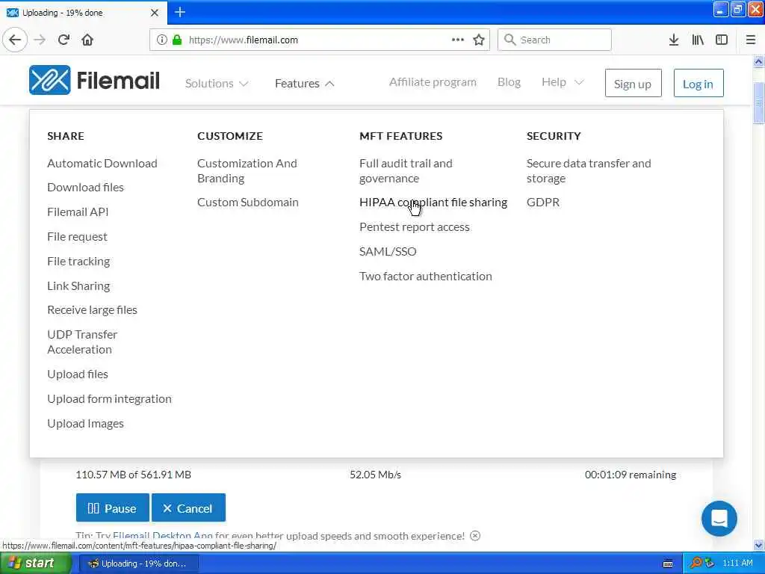Close the Uploading tab
The width and height of the screenshot is (765, 574).
(155, 13)
